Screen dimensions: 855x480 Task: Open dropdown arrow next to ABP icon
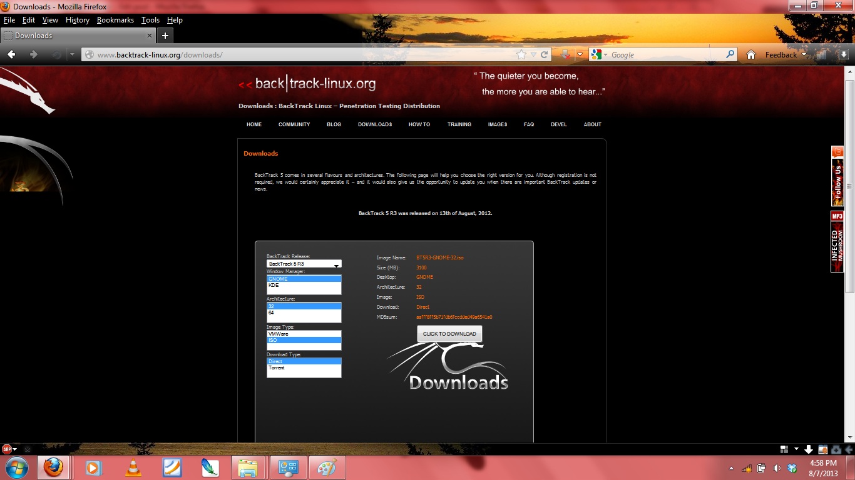pyautogui.click(x=14, y=449)
